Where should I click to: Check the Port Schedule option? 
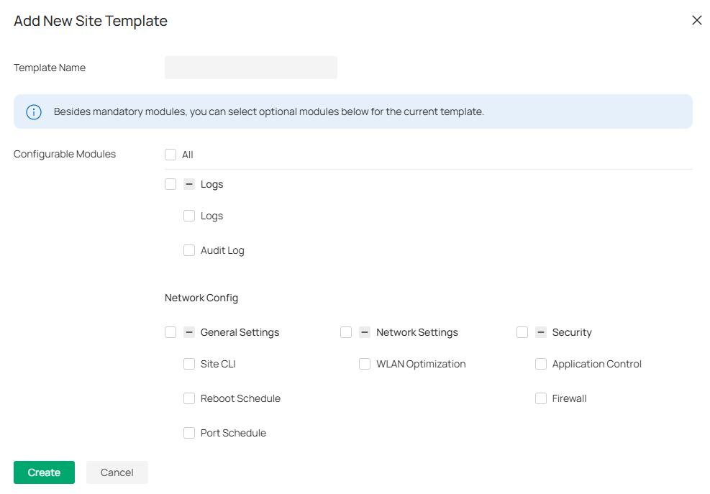(188, 433)
